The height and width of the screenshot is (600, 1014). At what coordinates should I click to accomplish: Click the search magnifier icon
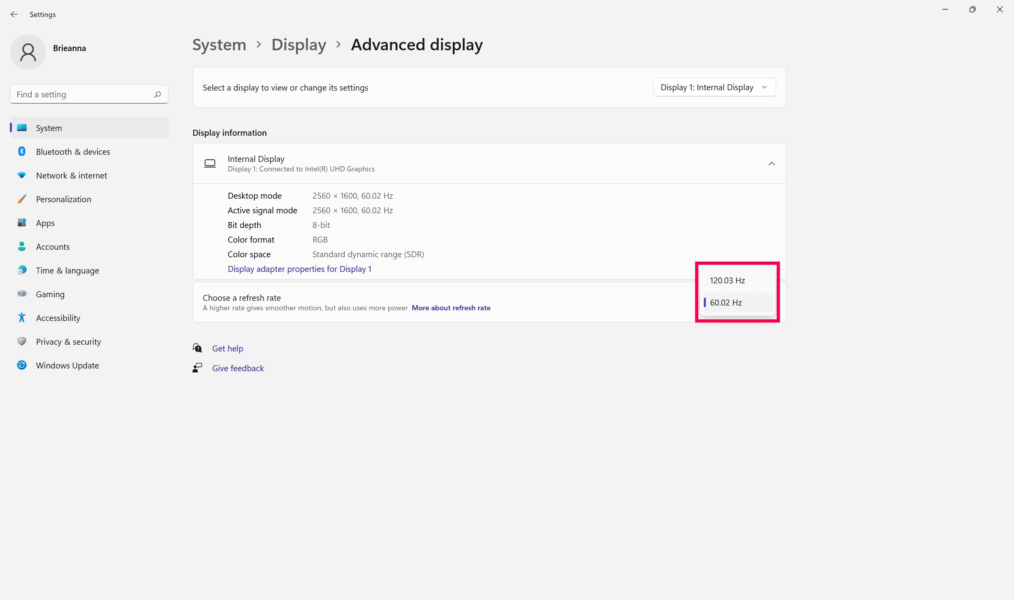click(157, 94)
